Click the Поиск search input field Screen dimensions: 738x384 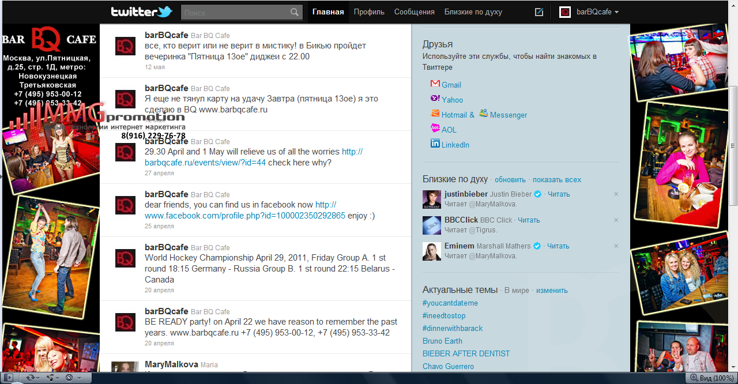coord(235,12)
